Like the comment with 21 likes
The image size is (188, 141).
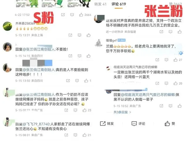84,135
